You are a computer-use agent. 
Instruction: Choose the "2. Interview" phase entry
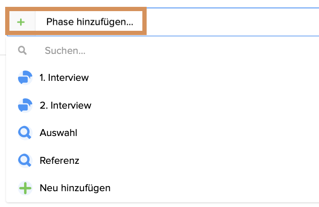65,105
